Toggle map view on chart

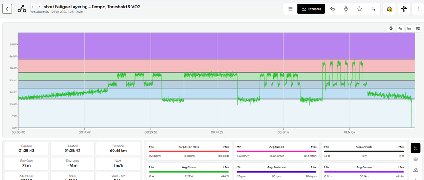tap(418, 28)
